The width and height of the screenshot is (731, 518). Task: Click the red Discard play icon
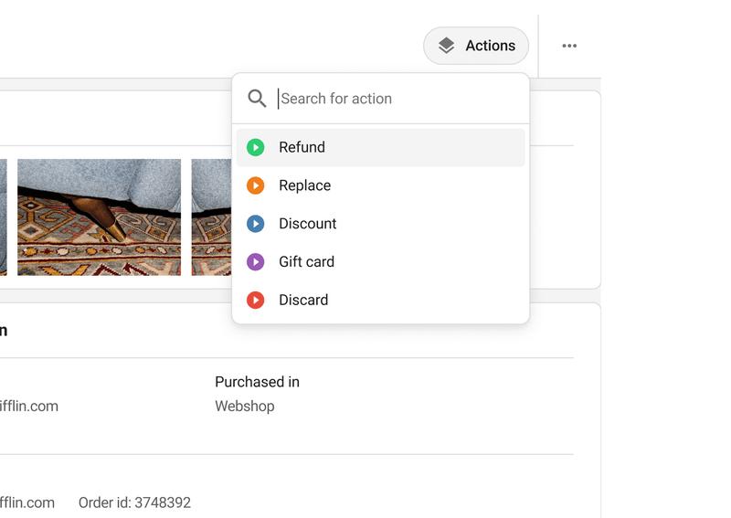point(256,301)
